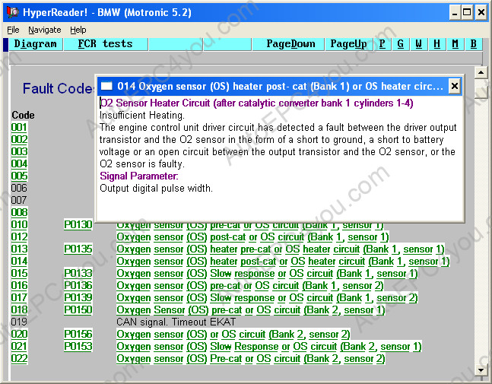
Task: Open the Help menu
Action: (78, 30)
